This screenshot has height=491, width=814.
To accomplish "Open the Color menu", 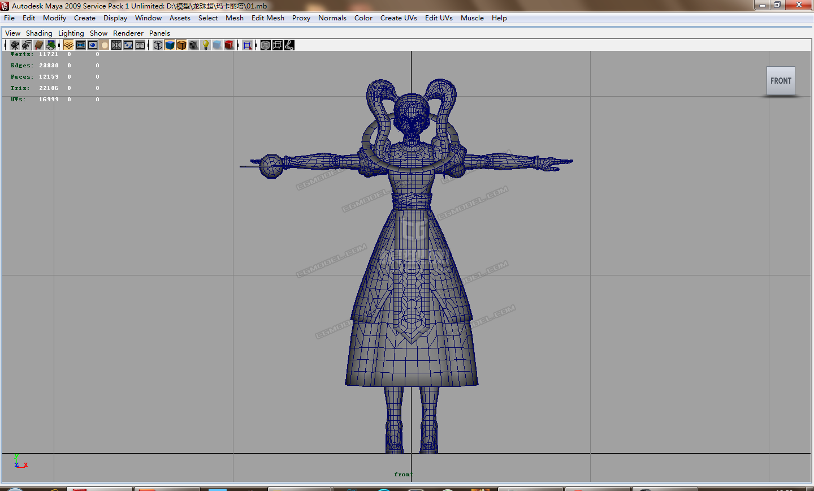I will point(363,18).
